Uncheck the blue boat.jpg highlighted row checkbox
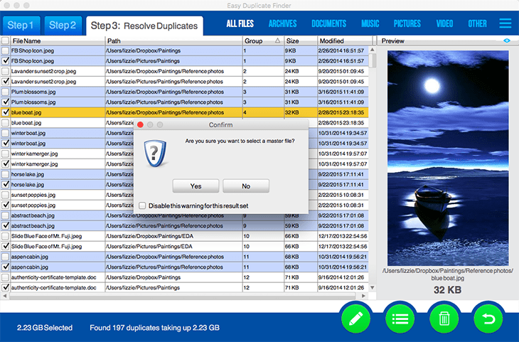Image resolution: width=519 pixels, height=342 pixels. coord(6,112)
